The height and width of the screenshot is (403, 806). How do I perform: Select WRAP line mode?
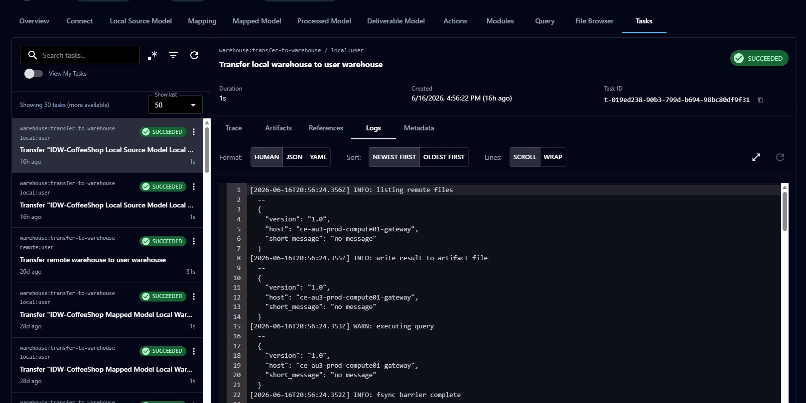pos(553,157)
